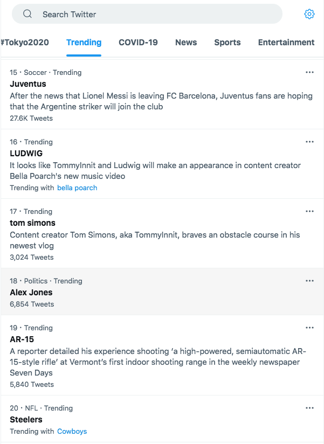This screenshot has height=444, width=324.
Task: Select the Trending tab
Action: (x=84, y=43)
